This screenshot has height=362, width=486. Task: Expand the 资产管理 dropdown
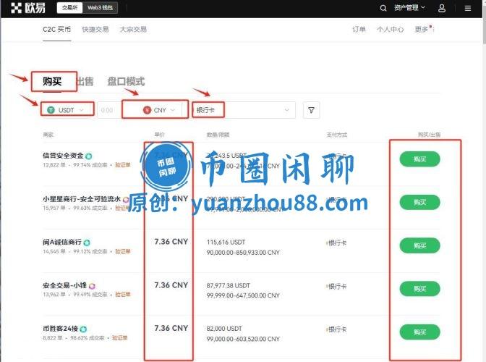409,8
